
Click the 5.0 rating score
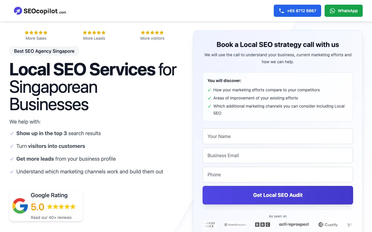(37, 207)
